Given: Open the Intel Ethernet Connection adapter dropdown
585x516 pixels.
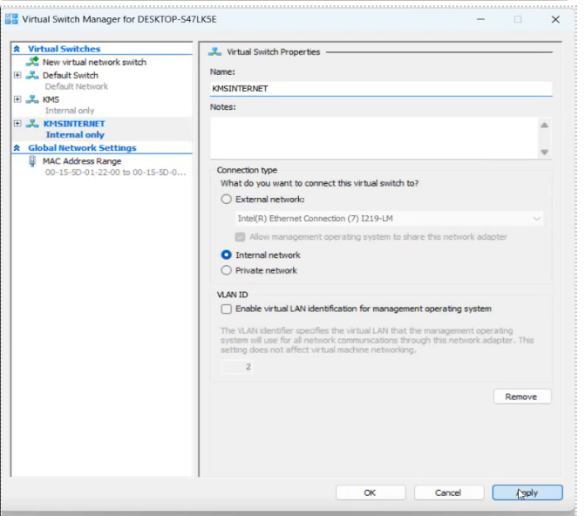Looking at the screenshot, I should (389, 219).
